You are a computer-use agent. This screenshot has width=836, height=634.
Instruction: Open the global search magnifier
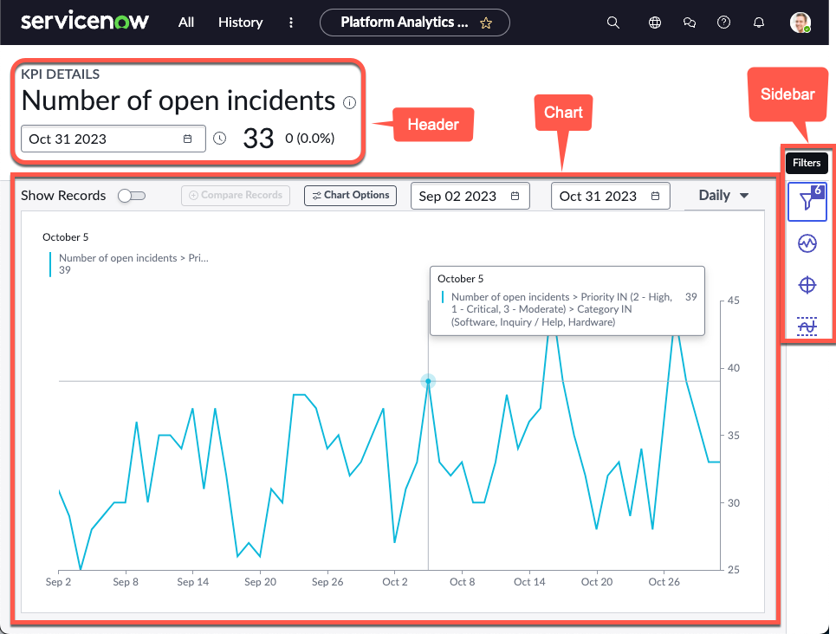tap(613, 23)
